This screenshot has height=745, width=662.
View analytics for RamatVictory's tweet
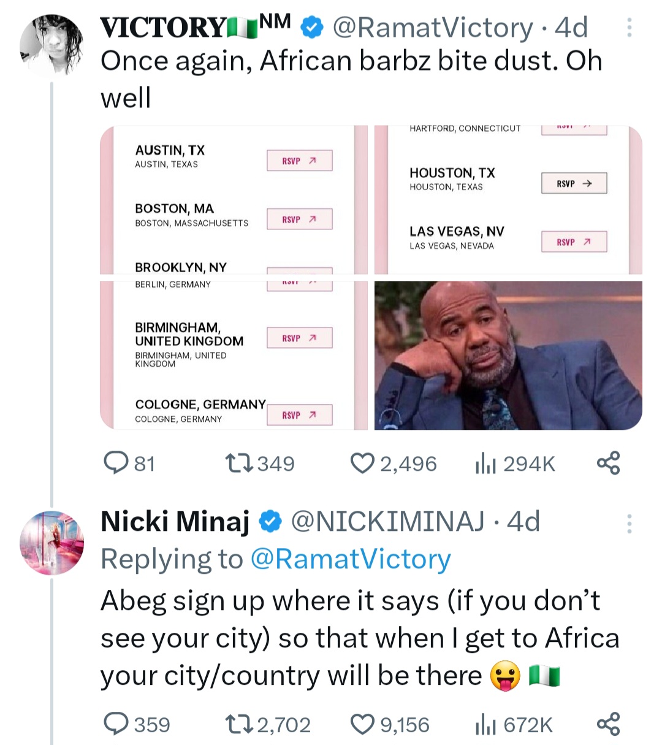pos(485,464)
